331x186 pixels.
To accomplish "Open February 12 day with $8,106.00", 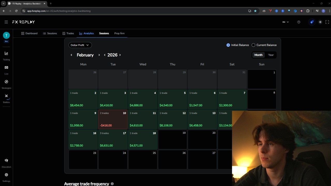I will click(172, 119).
